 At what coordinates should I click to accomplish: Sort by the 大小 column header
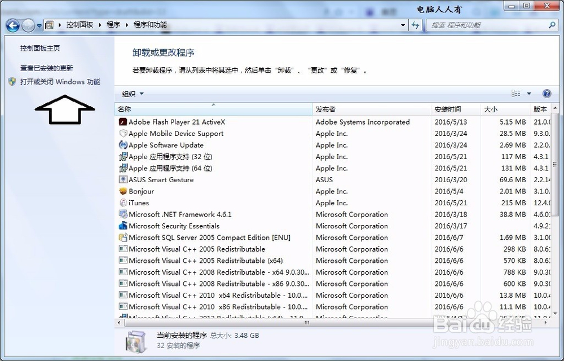pyautogui.click(x=505, y=109)
